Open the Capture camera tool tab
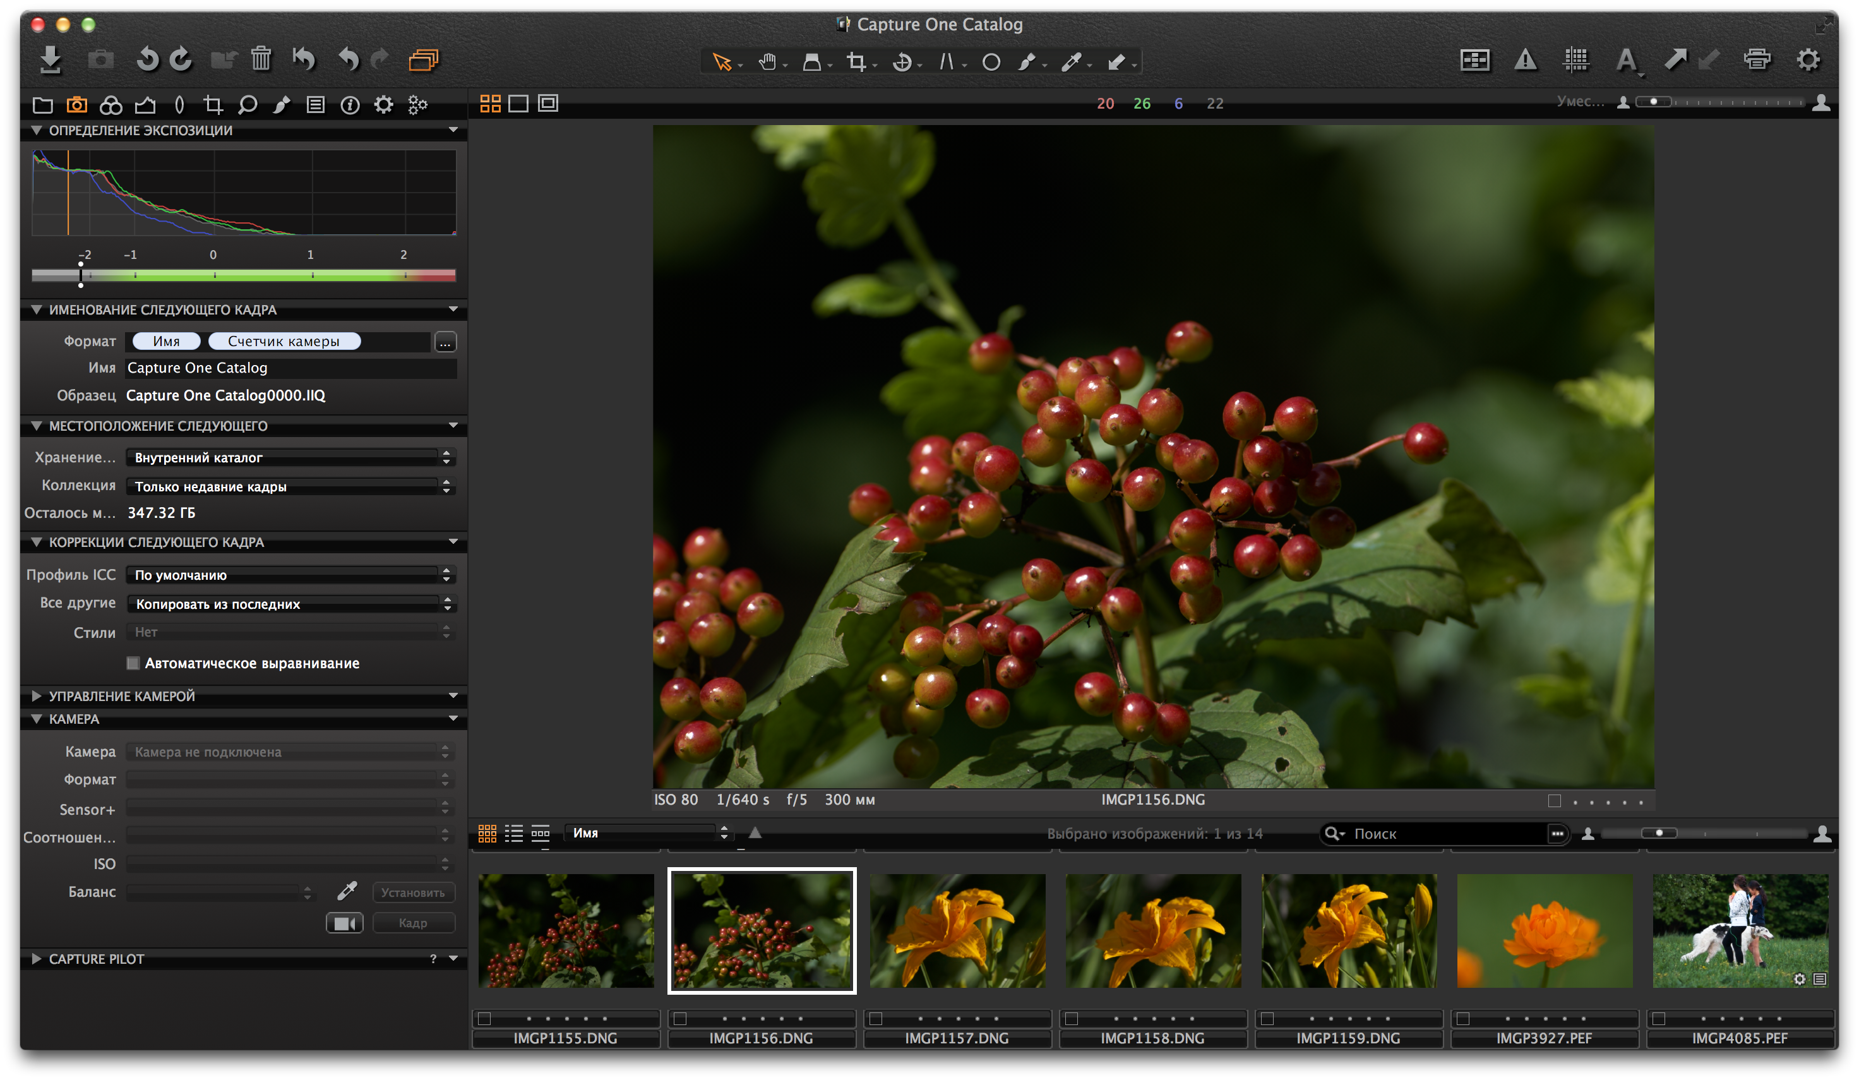 point(76,105)
